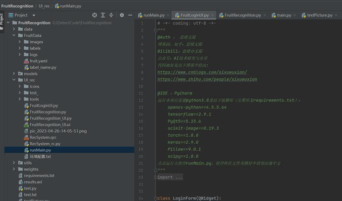Expand the labels folder
This screenshot has height=201, width=342.
click(20, 48)
